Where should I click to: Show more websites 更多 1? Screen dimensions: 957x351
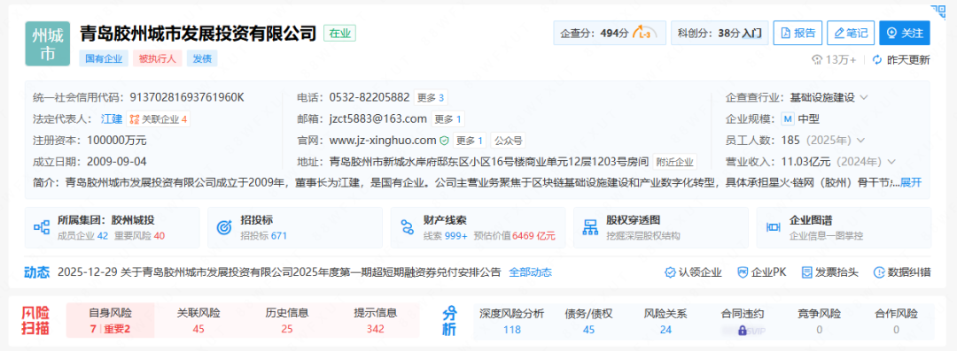(470, 141)
